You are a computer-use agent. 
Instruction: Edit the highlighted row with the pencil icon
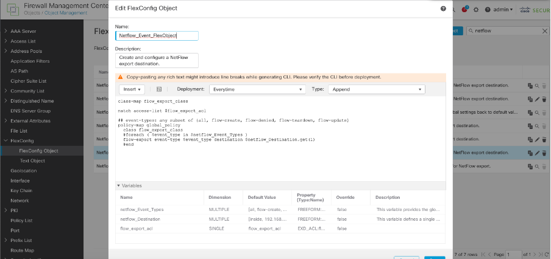pyautogui.click(x=537, y=153)
